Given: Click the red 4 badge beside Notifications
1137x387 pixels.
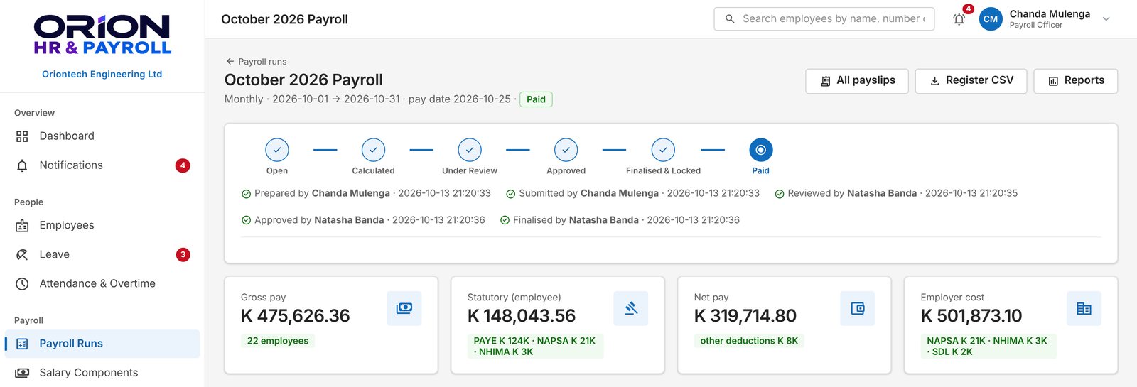Looking at the screenshot, I should tap(183, 165).
